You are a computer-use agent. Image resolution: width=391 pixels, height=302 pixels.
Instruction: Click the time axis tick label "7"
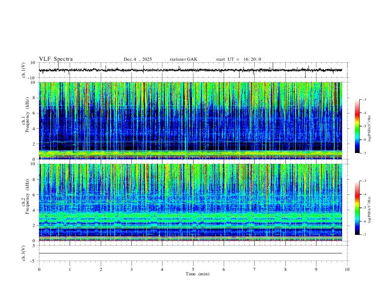(x=255, y=269)
